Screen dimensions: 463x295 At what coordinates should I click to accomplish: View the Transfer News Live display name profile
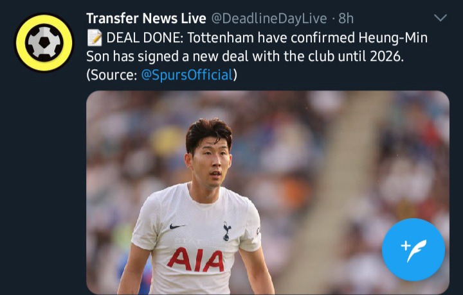146,18
